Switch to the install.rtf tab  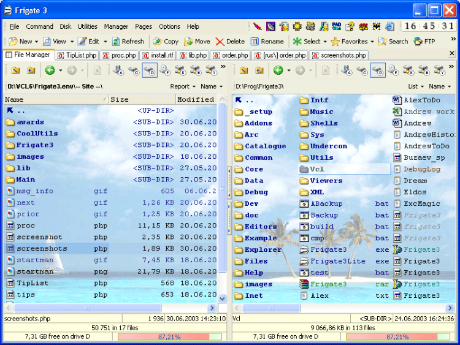pos(157,55)
